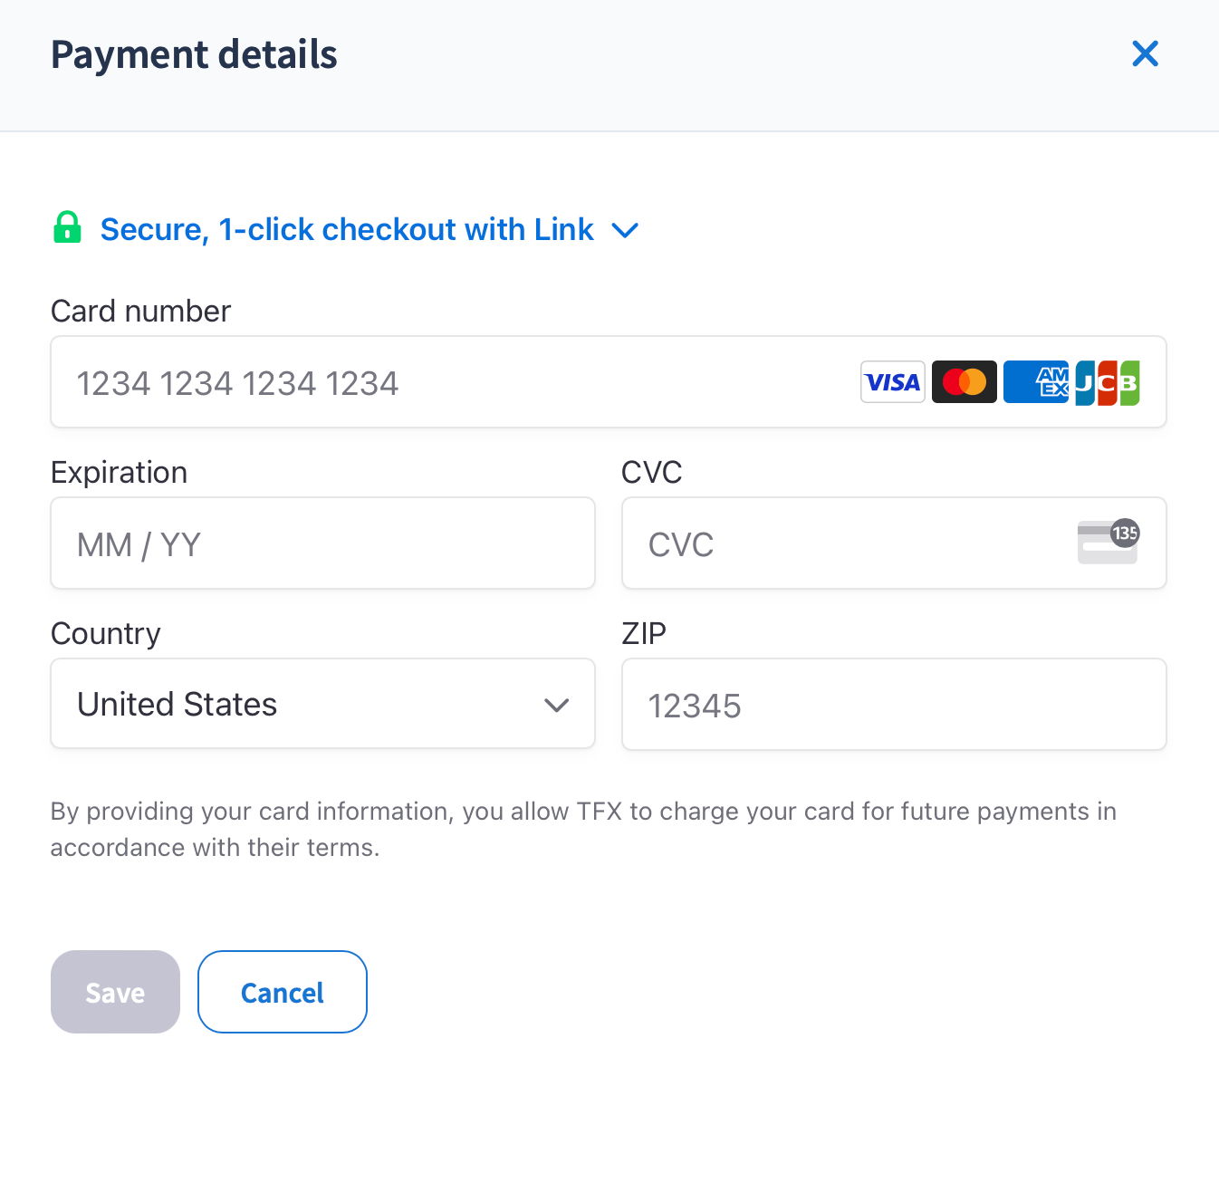Click the Mastercard logo
The height and width of the screenshot is (1192, 1219).
(964, 382)
